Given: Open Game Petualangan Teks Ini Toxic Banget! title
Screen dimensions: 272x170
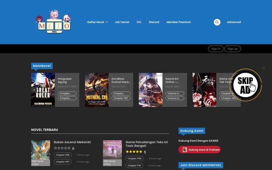Looking at the screenshot, I should 147,144.
